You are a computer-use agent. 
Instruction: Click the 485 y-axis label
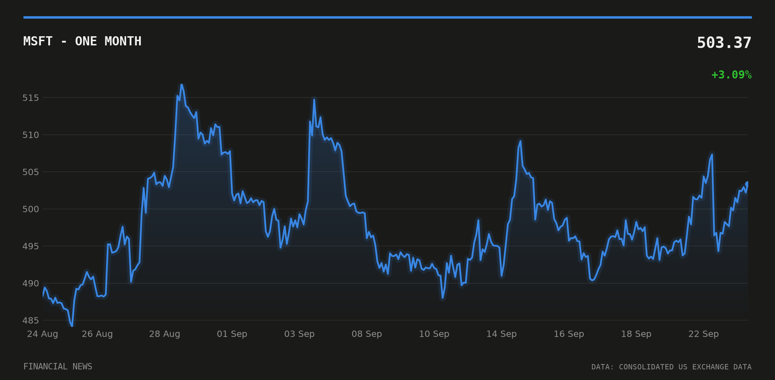(x=31, y=321)
